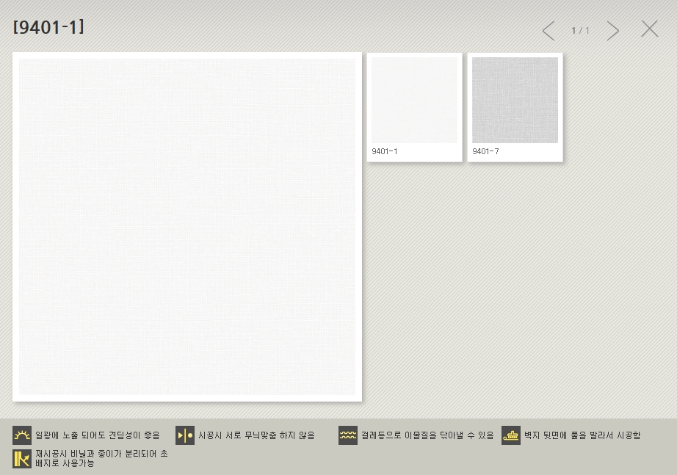The width and height of the screenshot is (677, 475).
Task: Go to the previous image with left arrow
Action: (549, 30)
